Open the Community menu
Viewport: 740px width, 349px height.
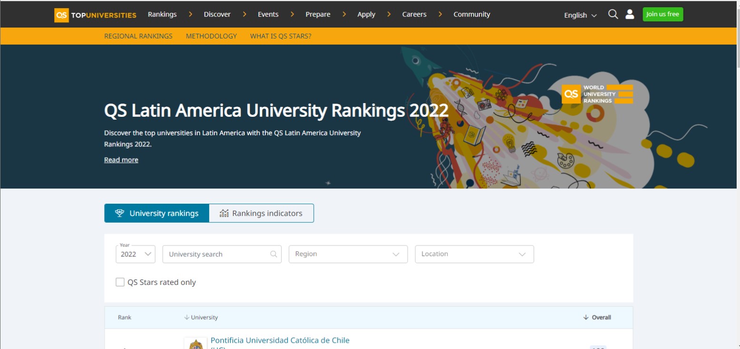472,14
